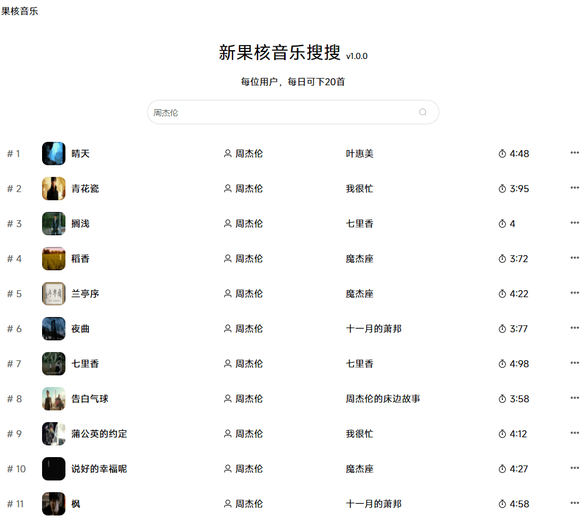The image size is (583, 519).
Task: Select the song title 说好的幸福呢
Action: pyautogui.click(x=99, y=469)
